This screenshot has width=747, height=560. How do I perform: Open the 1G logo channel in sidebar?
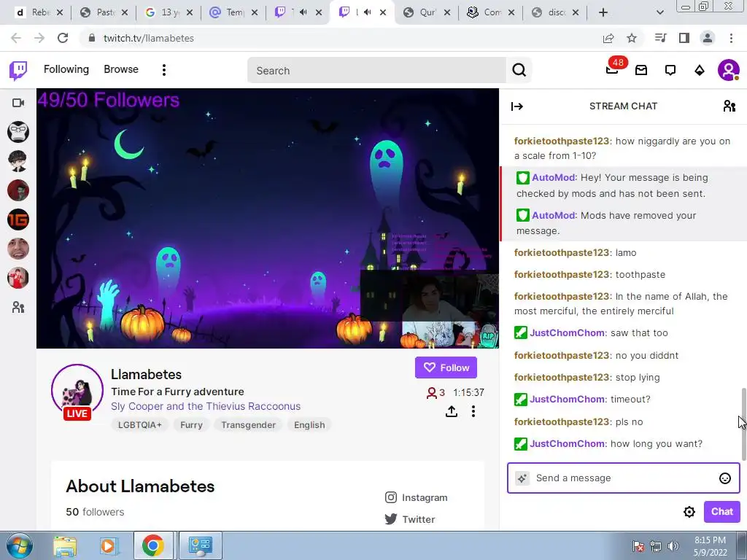(x=18, y=219)
